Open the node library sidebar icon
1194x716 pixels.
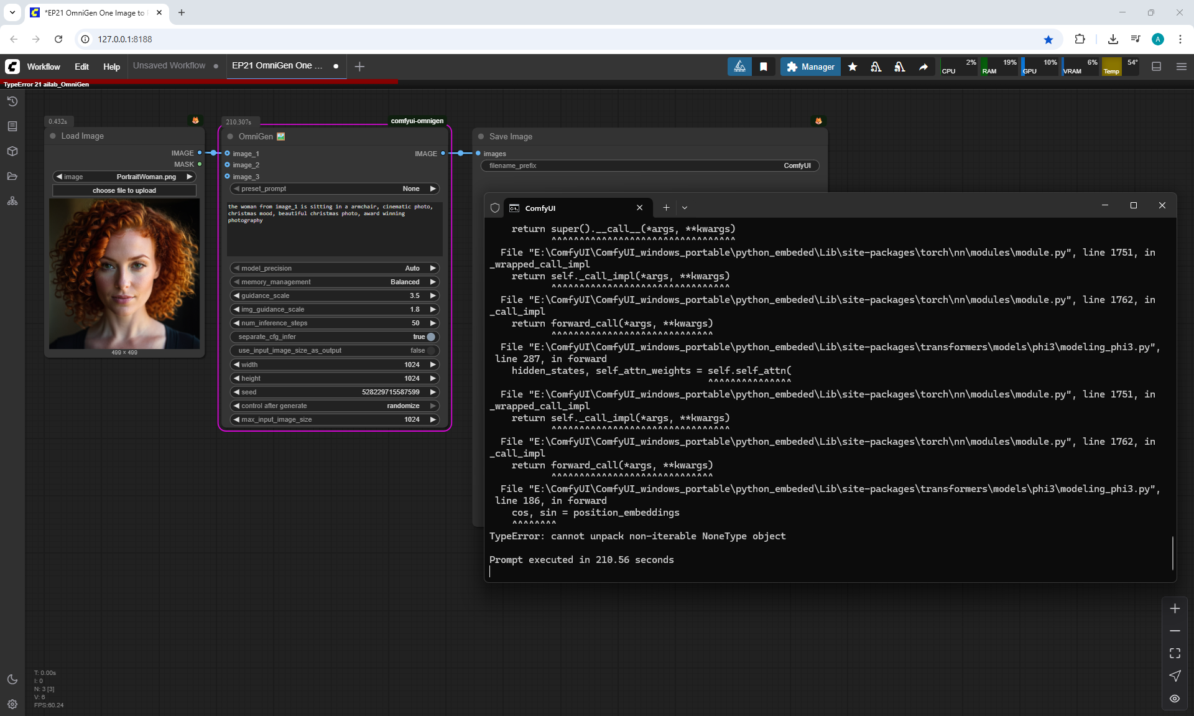[12, 126]
